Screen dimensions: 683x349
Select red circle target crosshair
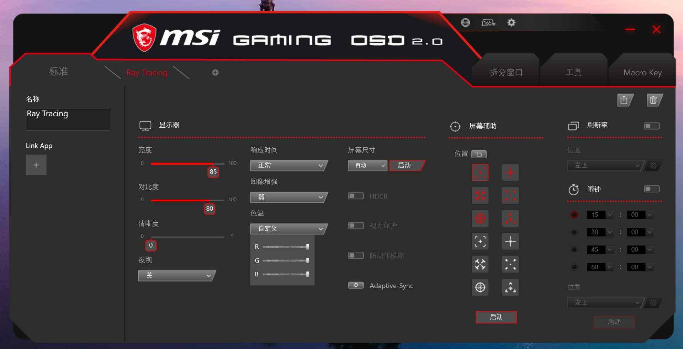(x=480, y=218)
